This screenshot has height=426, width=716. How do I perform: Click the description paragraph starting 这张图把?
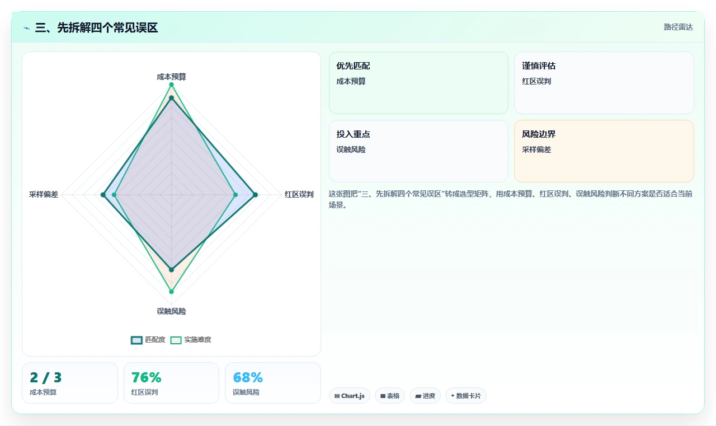coord(511,199)
